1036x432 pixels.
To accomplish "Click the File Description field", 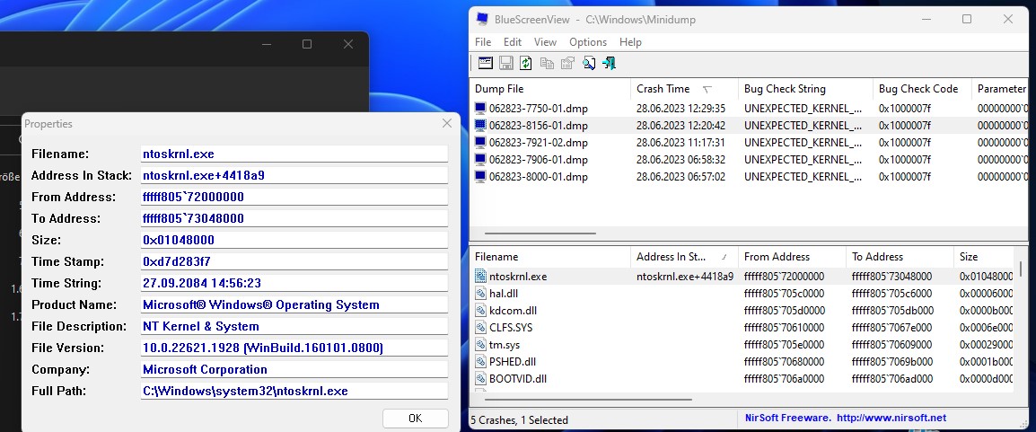I will [294, 326].
